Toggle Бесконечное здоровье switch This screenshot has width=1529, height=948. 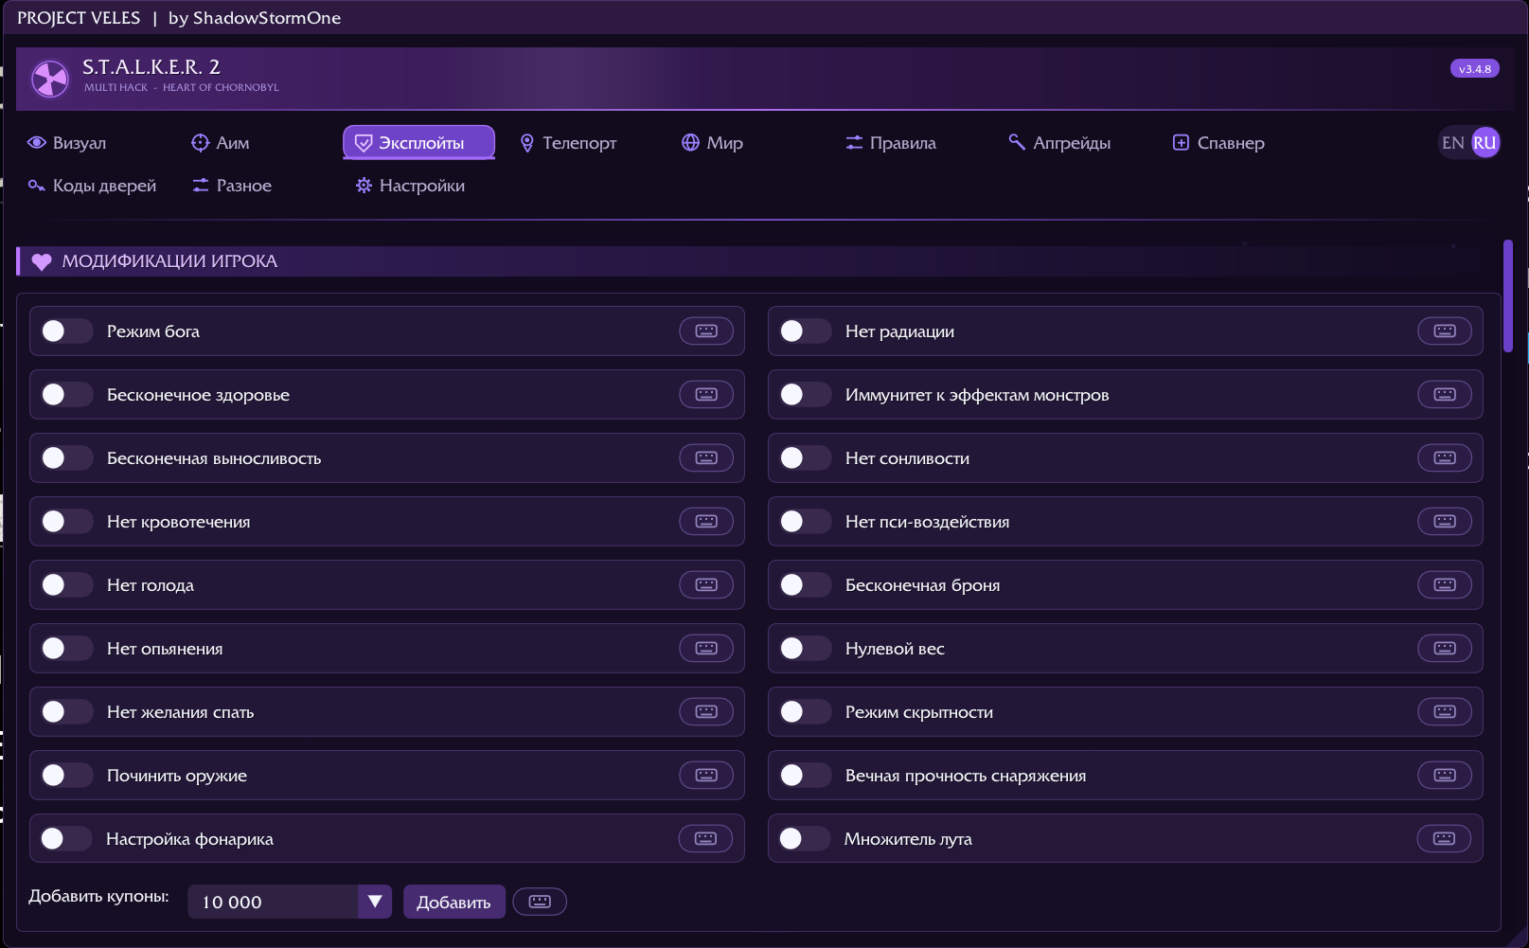tap(66, 394)
